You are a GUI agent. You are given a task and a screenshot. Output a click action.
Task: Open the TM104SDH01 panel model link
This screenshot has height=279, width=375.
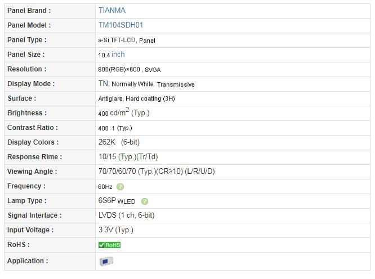point(120,25)
